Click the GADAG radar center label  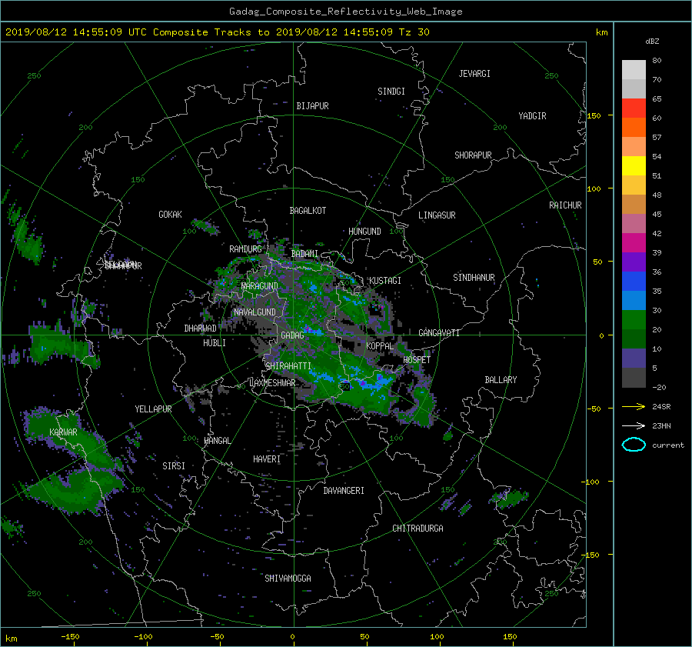[292, 335]
